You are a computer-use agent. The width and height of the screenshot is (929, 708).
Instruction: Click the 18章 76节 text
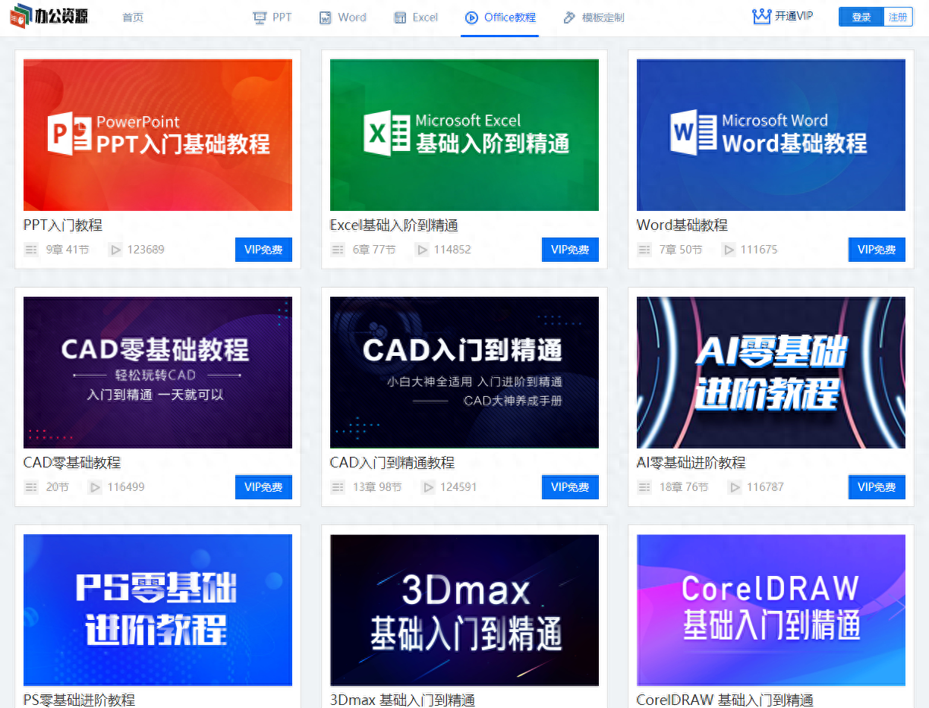pos(684,487)
